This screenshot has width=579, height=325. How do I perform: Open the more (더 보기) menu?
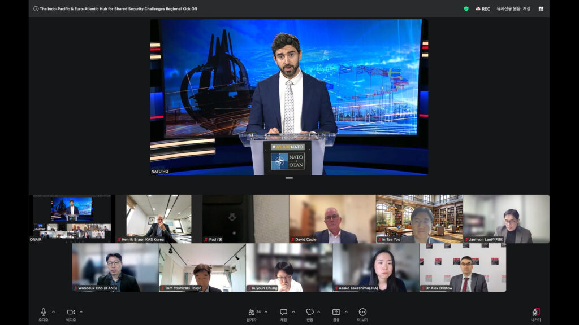362,312
